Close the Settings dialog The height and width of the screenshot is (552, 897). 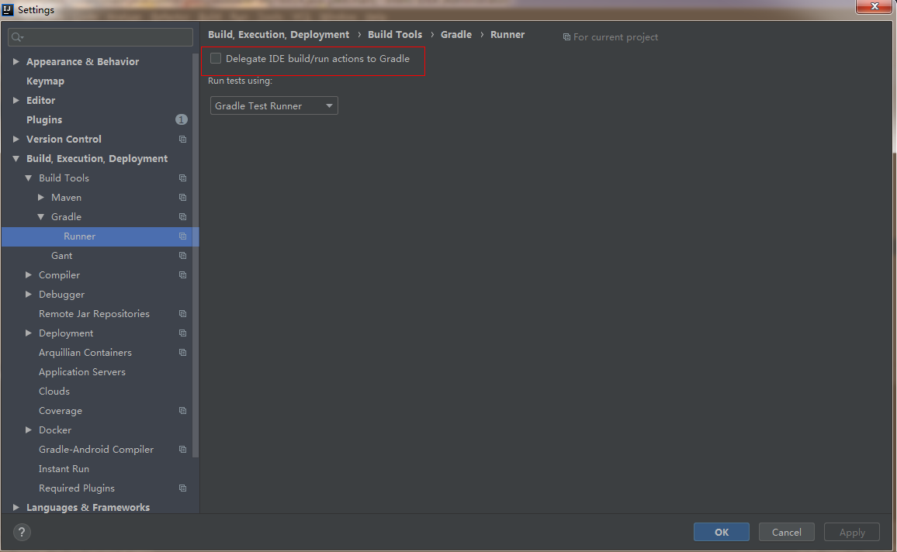click(x=874, y=6)
